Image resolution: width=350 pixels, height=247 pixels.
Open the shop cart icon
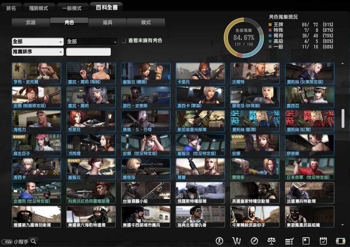point(237,241)
